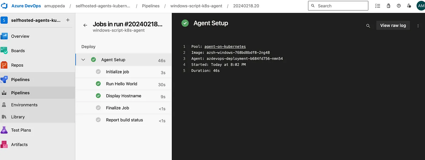Click the Display Hostname success icon
The height and width of the screenshot is (160, 425).
click(x=98, y=96)
